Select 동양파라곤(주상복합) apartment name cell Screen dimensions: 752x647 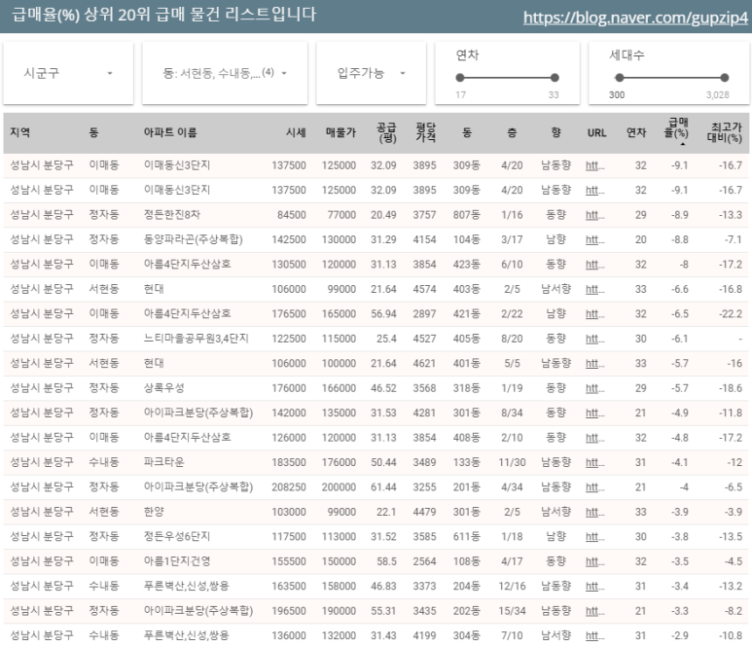(x=194, y=239)
